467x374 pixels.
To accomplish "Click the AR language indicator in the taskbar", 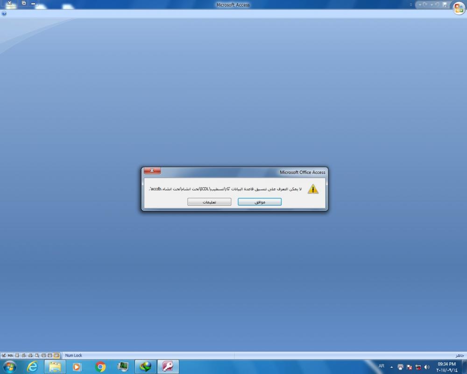I will tap(382, 366).
